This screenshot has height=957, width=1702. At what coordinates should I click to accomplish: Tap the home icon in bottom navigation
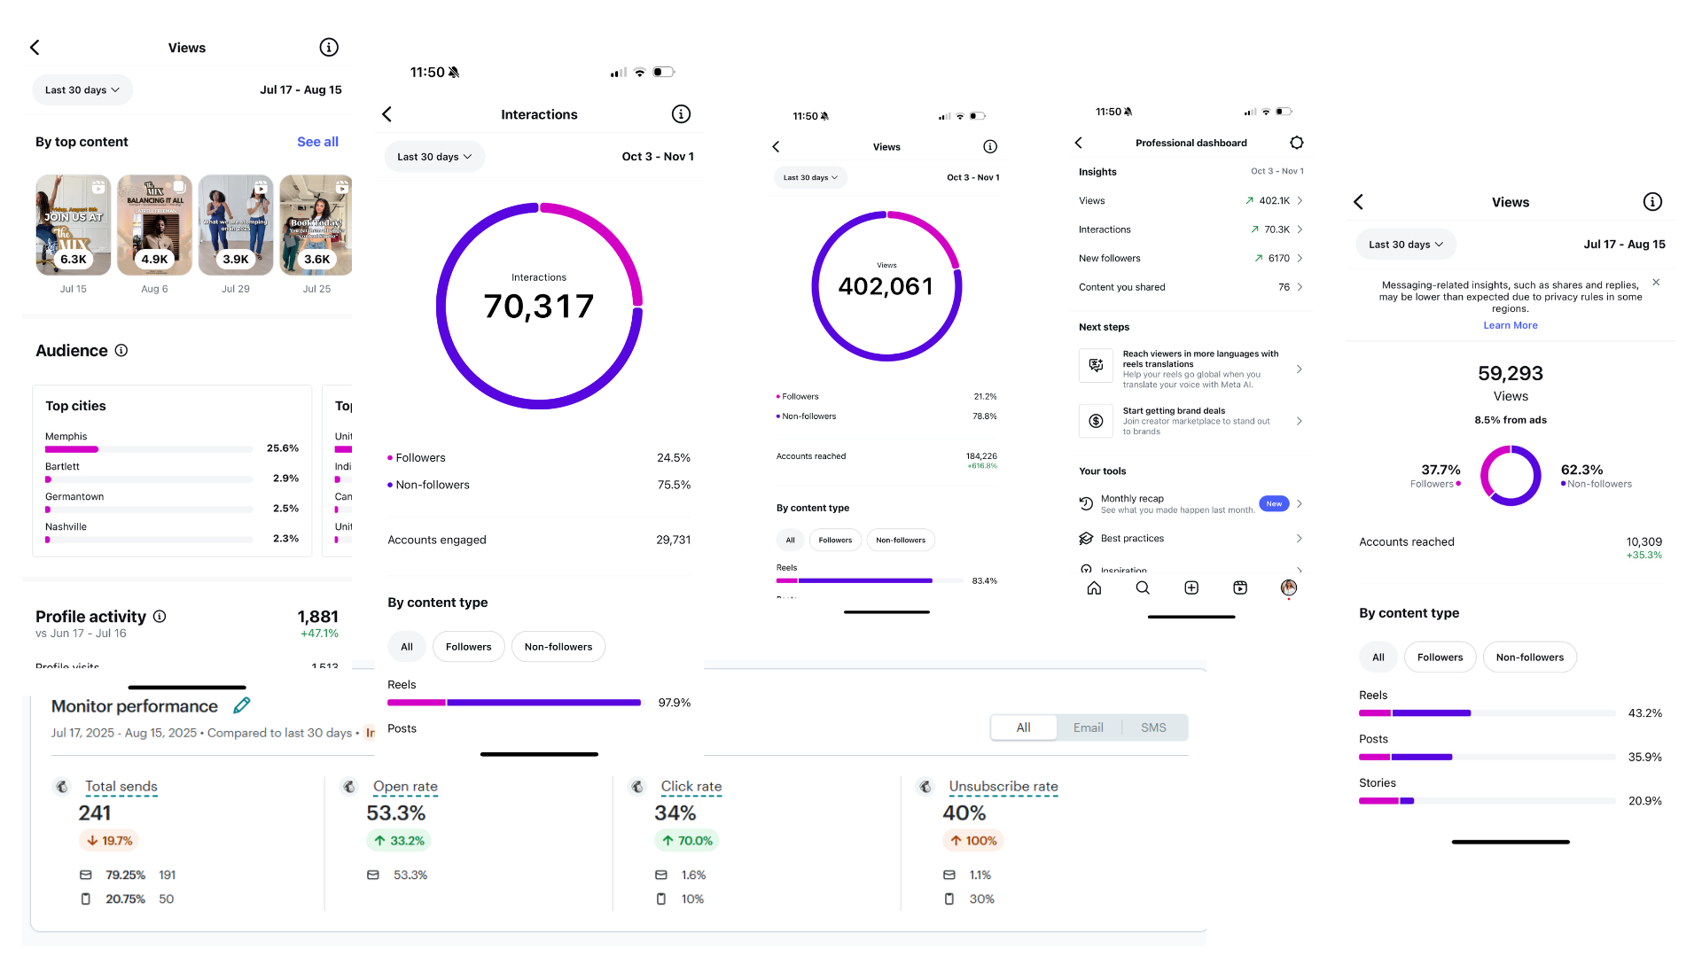click(x=1094, y=587)
